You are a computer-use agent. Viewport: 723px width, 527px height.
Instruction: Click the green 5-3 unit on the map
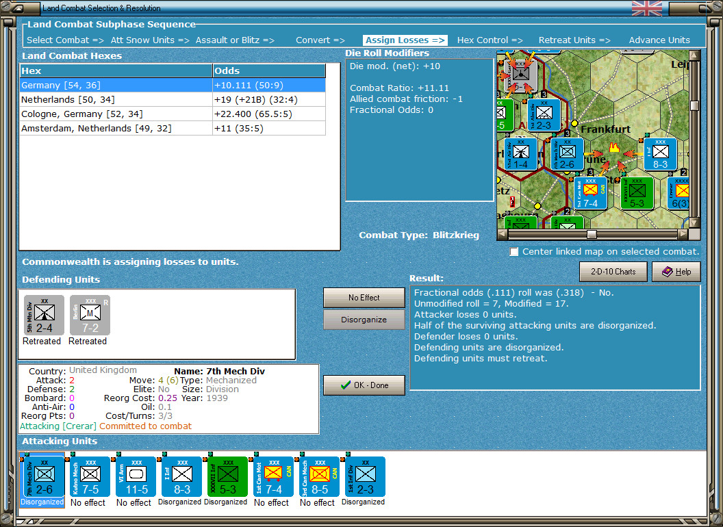637,193
